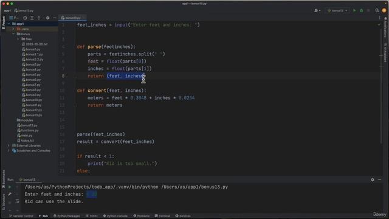Click the inspections checkmark widget in editor
Viewport: 389px width, 219px height.
[379, 24]
